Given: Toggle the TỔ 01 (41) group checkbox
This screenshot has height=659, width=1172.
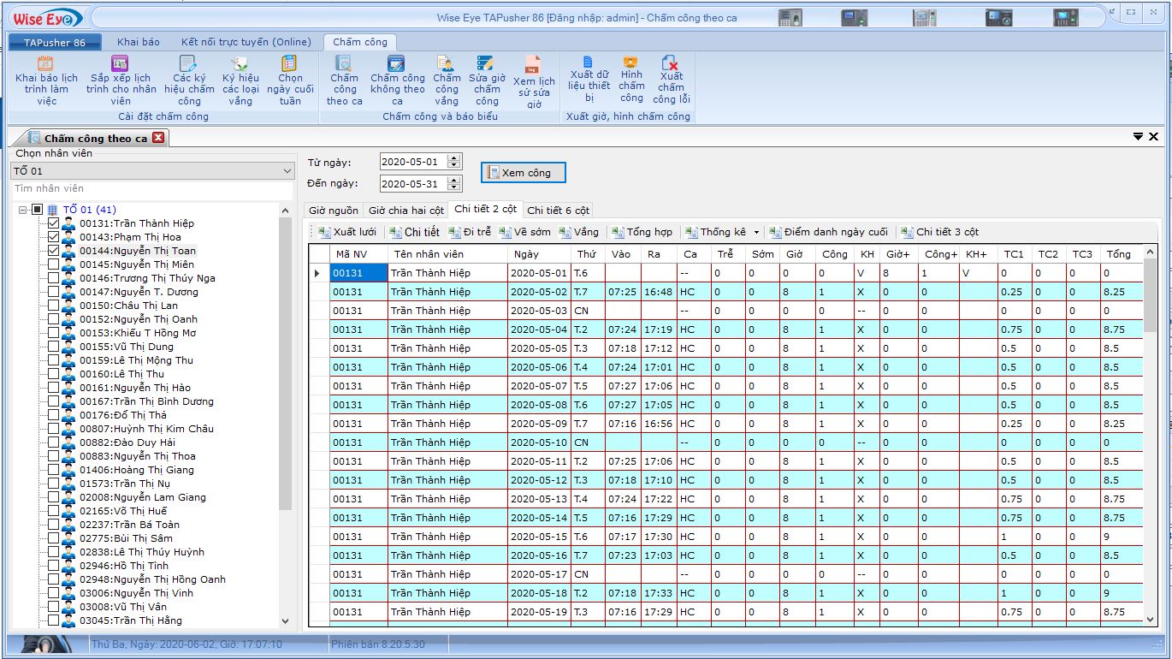Looking at the screenshot, I should pyautogui.click(x=37, y=210).
